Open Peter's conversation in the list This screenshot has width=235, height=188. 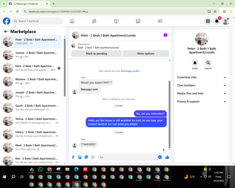click(x=31, y=41)
